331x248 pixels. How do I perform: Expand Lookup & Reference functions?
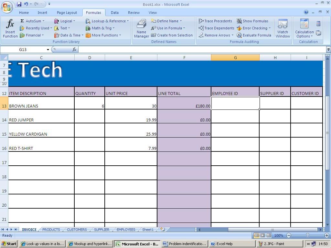[107, 21]
